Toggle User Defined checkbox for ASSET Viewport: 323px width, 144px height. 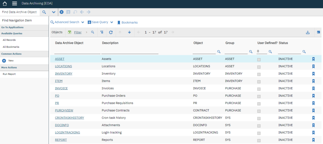coord(259,60)
